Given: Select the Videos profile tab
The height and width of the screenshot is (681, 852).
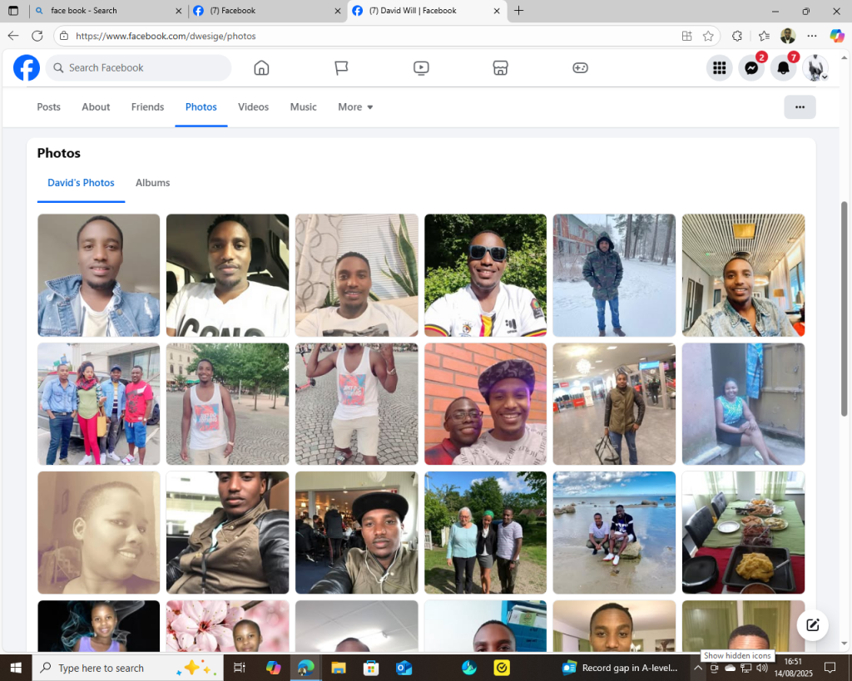Looking at the screenshot, I should click(x=253, y=107).
